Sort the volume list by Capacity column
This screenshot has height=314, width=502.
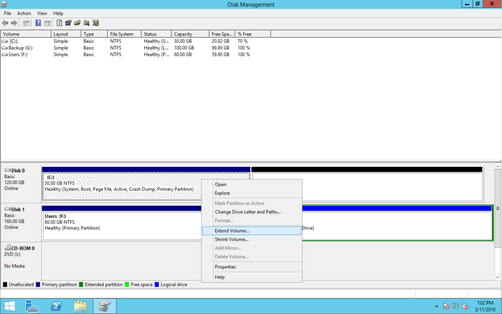click(x=183, y=34)
